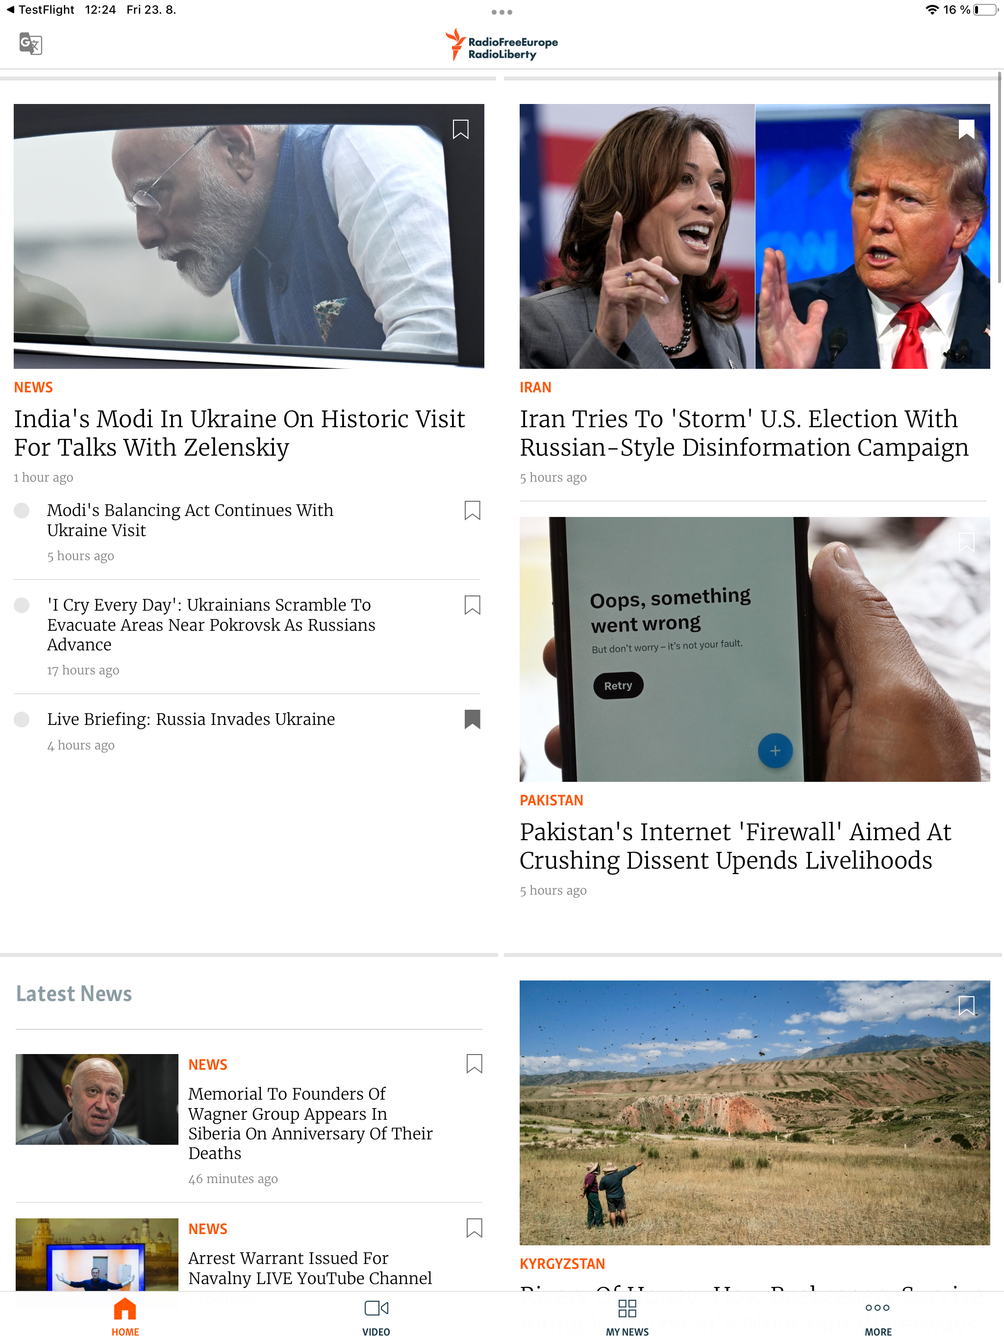The height and width of the screenshot is (1340, 1004).
Task: Switch to the Video tab
Action: pos(376,1316)
